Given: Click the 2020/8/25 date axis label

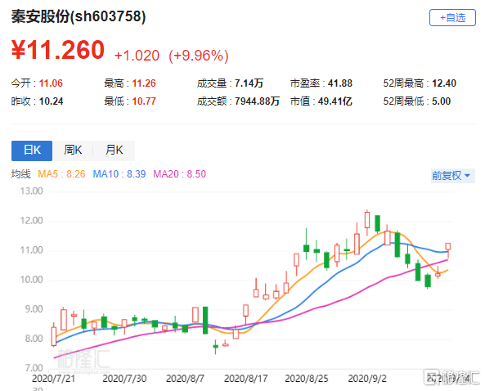Looking at the screenshot, I should (306, 378).
